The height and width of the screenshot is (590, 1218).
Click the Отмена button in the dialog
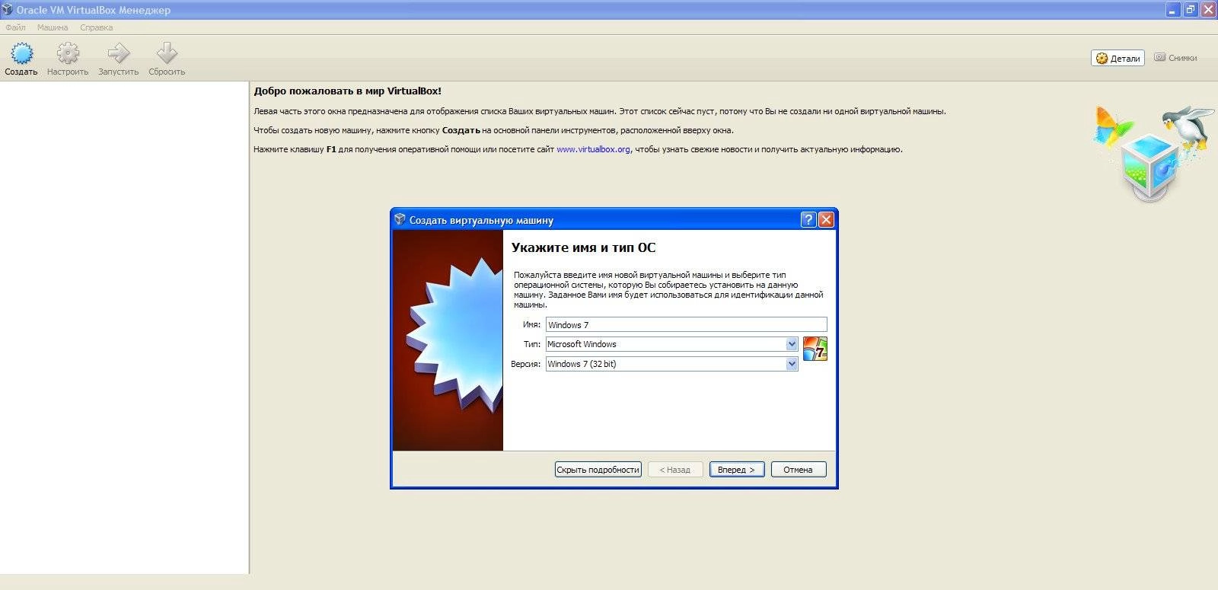pos(798,470)
